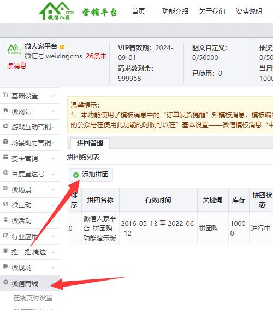273x310 pixels.
Task: Click the 微信商城 gear icon
Action: tap(5, 282)
